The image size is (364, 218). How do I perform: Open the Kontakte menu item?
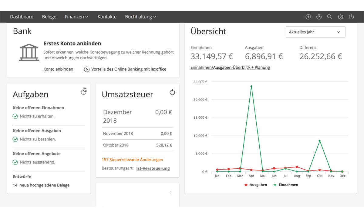point(107,17)
